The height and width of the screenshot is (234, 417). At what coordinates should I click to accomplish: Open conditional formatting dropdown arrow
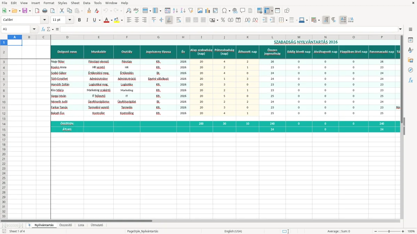point(319,20)
